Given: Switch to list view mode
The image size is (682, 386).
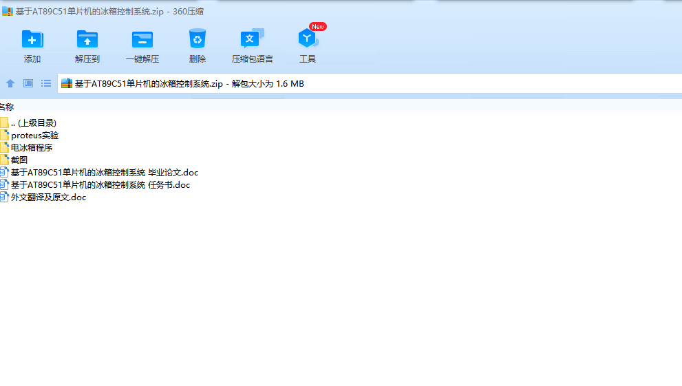Looking at the screenshot, I should click(46, 83).
